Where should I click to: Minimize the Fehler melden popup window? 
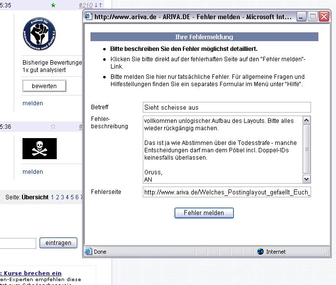coord(301,17)
